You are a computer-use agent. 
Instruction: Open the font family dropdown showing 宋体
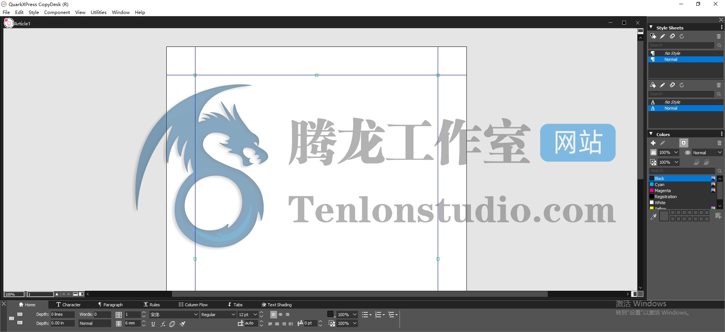coord(174,315)
